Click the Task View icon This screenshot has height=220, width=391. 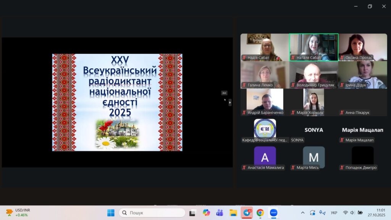tap(193, 213)
